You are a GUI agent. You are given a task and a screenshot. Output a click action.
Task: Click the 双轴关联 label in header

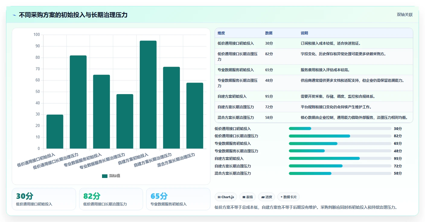(x=404, y=15)
